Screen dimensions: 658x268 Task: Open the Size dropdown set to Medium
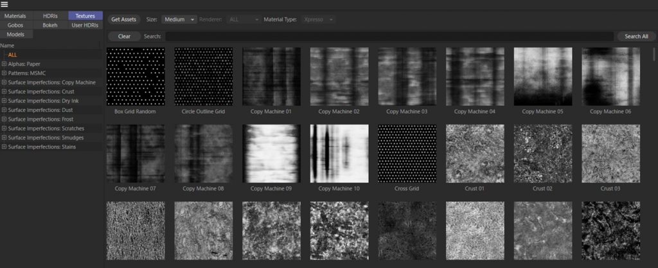point(179,20)
